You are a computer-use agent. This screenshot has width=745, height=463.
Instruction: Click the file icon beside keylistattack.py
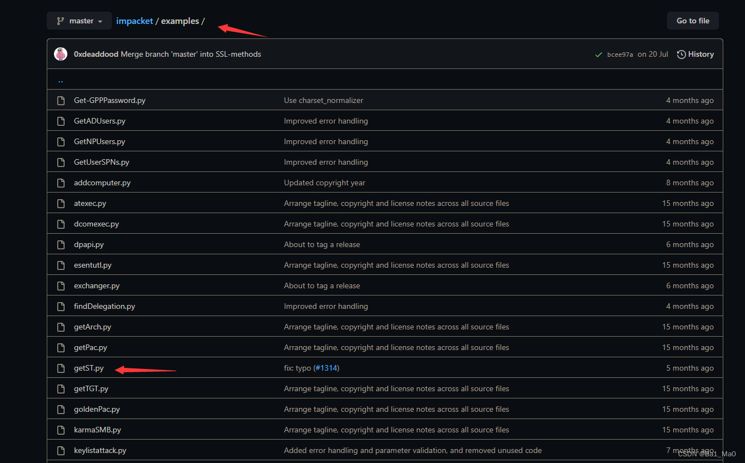(x=61, y=450)
